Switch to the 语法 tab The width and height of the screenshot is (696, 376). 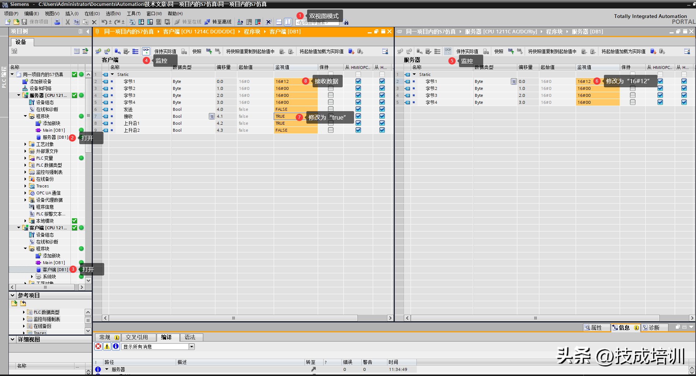coord(192,337)
